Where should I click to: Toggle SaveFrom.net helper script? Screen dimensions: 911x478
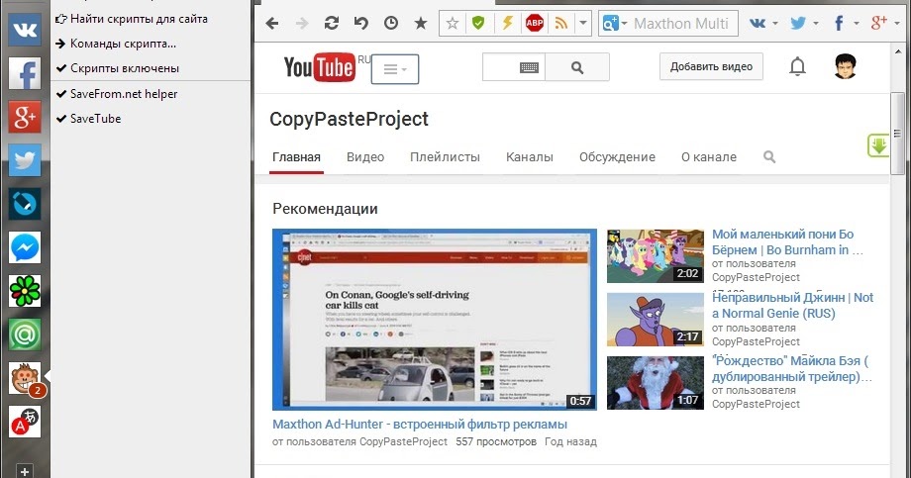pyautogui.click(x=116, y=93)
